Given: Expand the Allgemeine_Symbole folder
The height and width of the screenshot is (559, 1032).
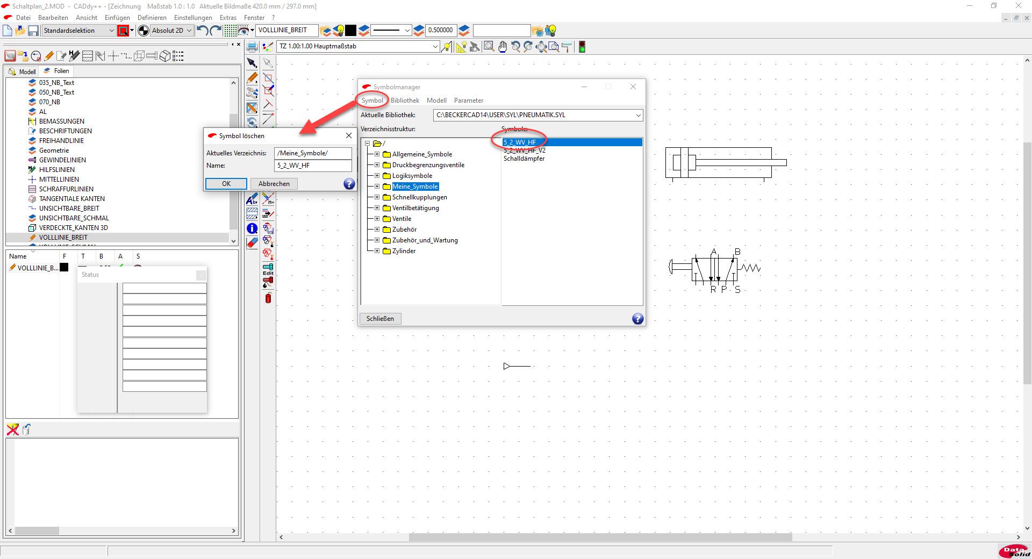Looking at the screenshot, I should 377,154.
